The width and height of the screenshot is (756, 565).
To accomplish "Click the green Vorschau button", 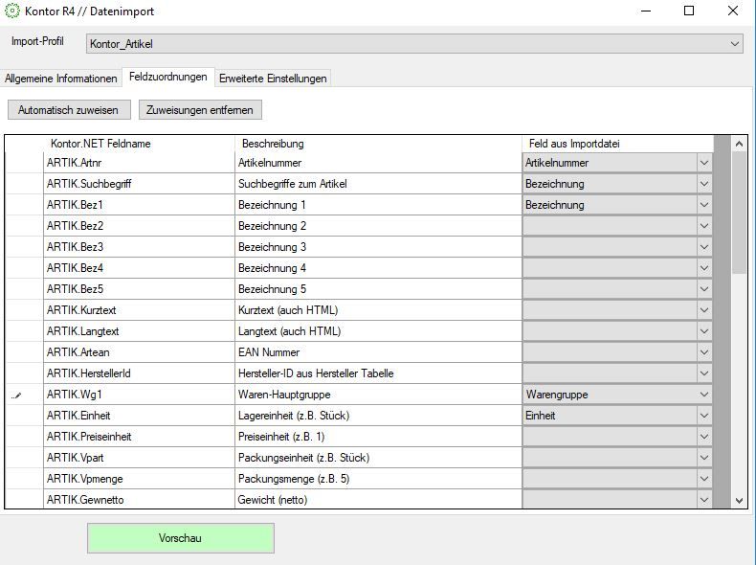I will [180, 538].
